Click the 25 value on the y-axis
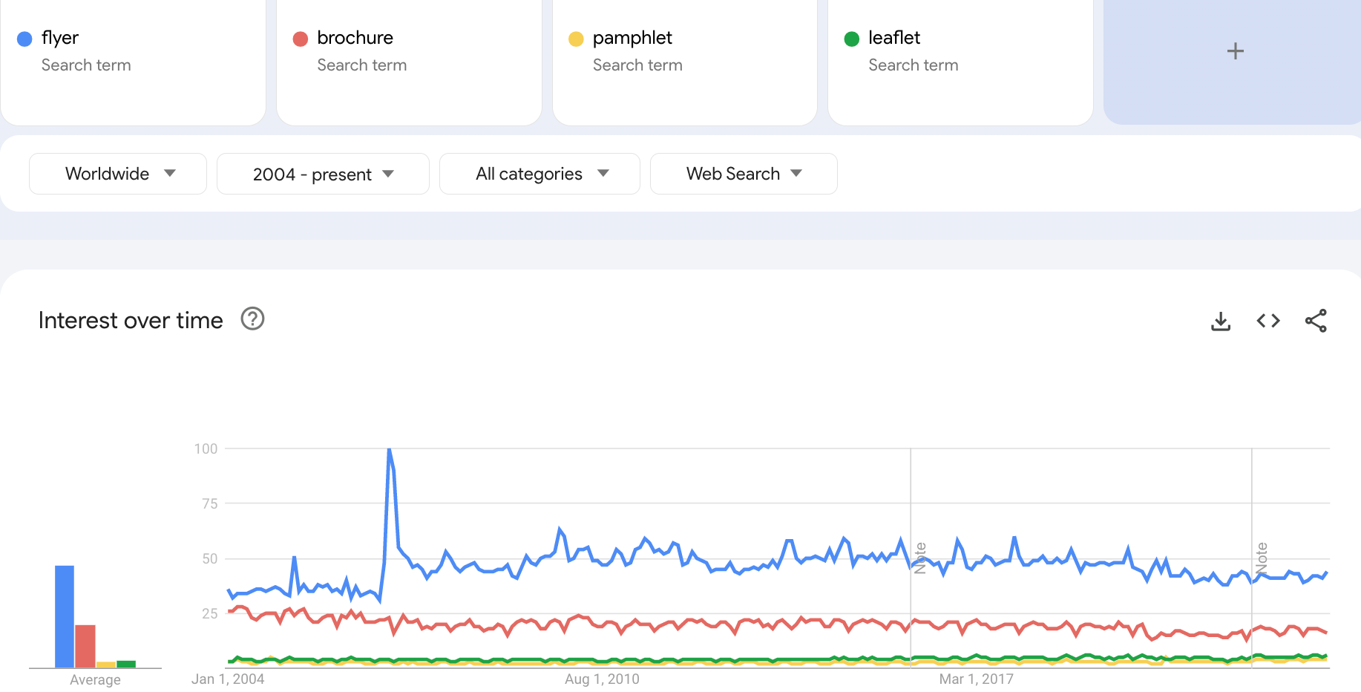This screenshot has width=1361, height=692. [x=210, y=614]
